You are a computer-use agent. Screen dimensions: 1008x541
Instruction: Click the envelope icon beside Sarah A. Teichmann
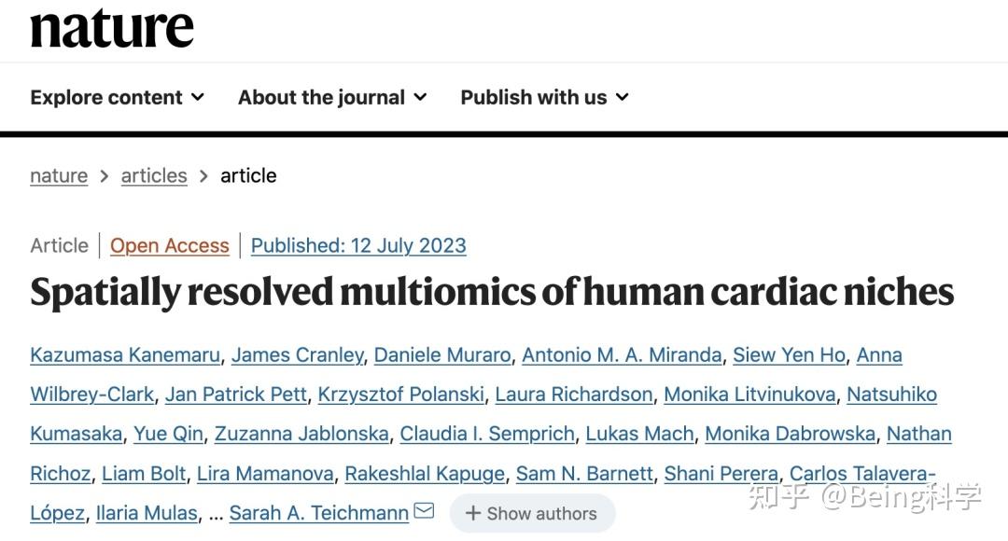click(425, 511)
